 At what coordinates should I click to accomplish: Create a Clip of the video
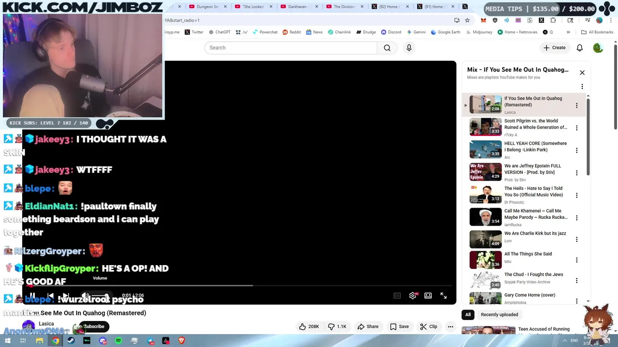[429, 326]
